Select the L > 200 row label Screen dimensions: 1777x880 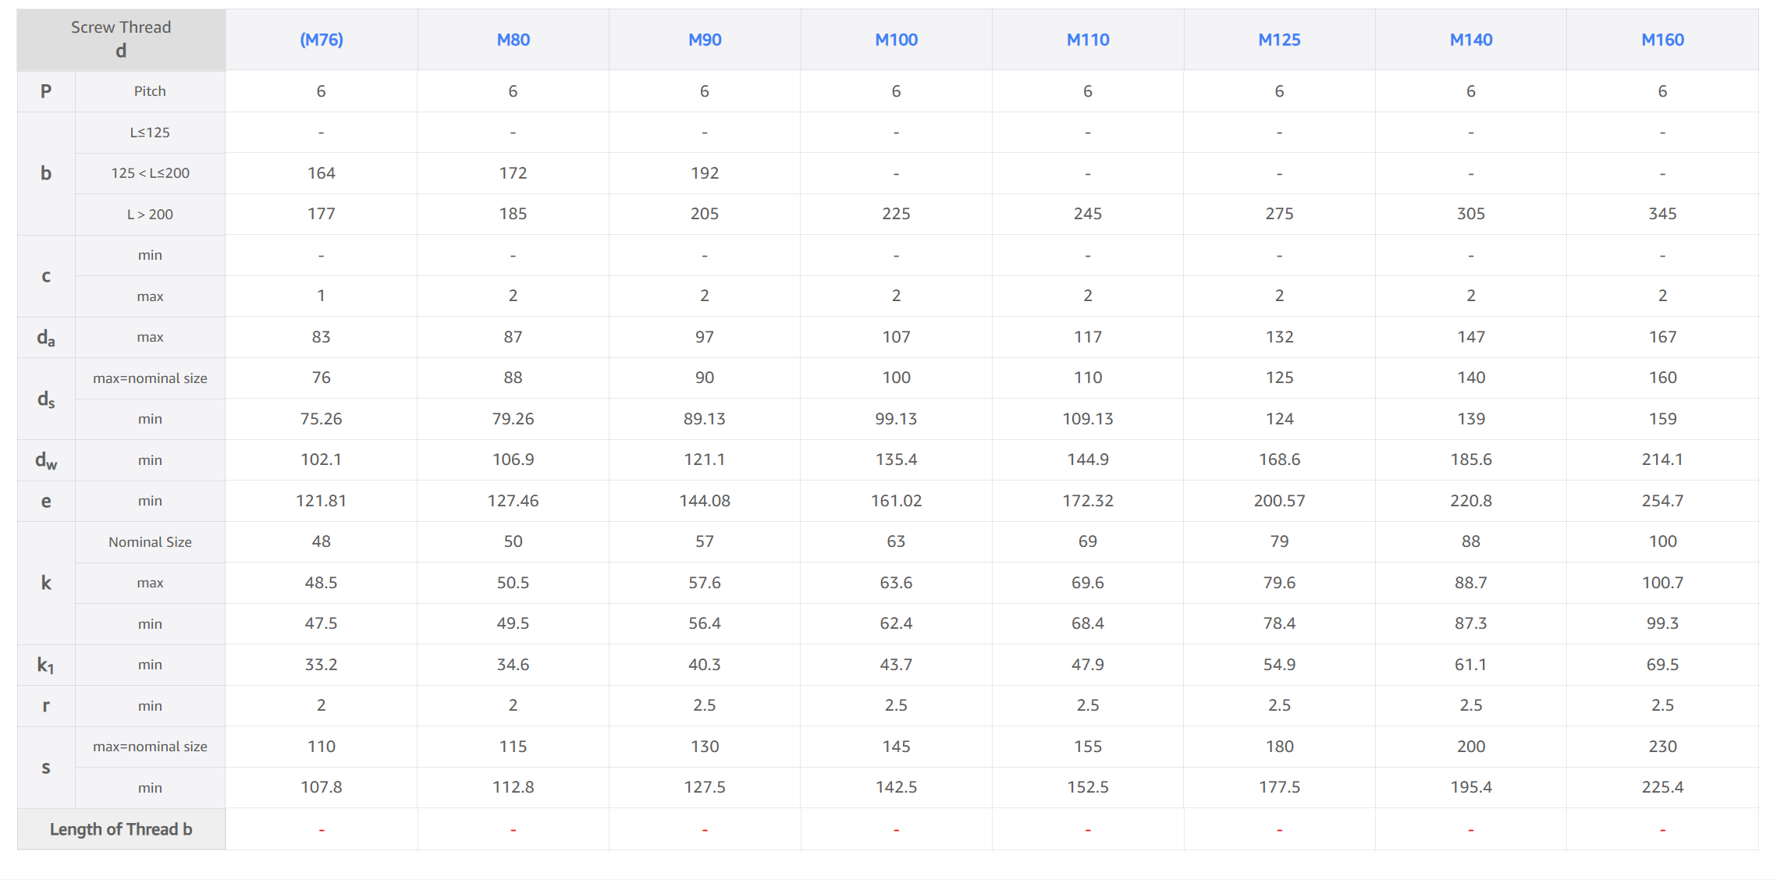150,215
